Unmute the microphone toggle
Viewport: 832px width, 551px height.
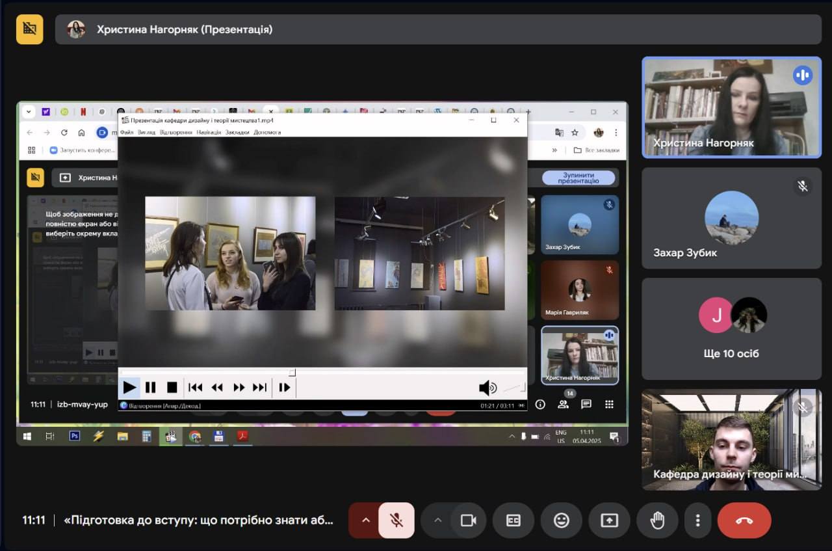396,520
